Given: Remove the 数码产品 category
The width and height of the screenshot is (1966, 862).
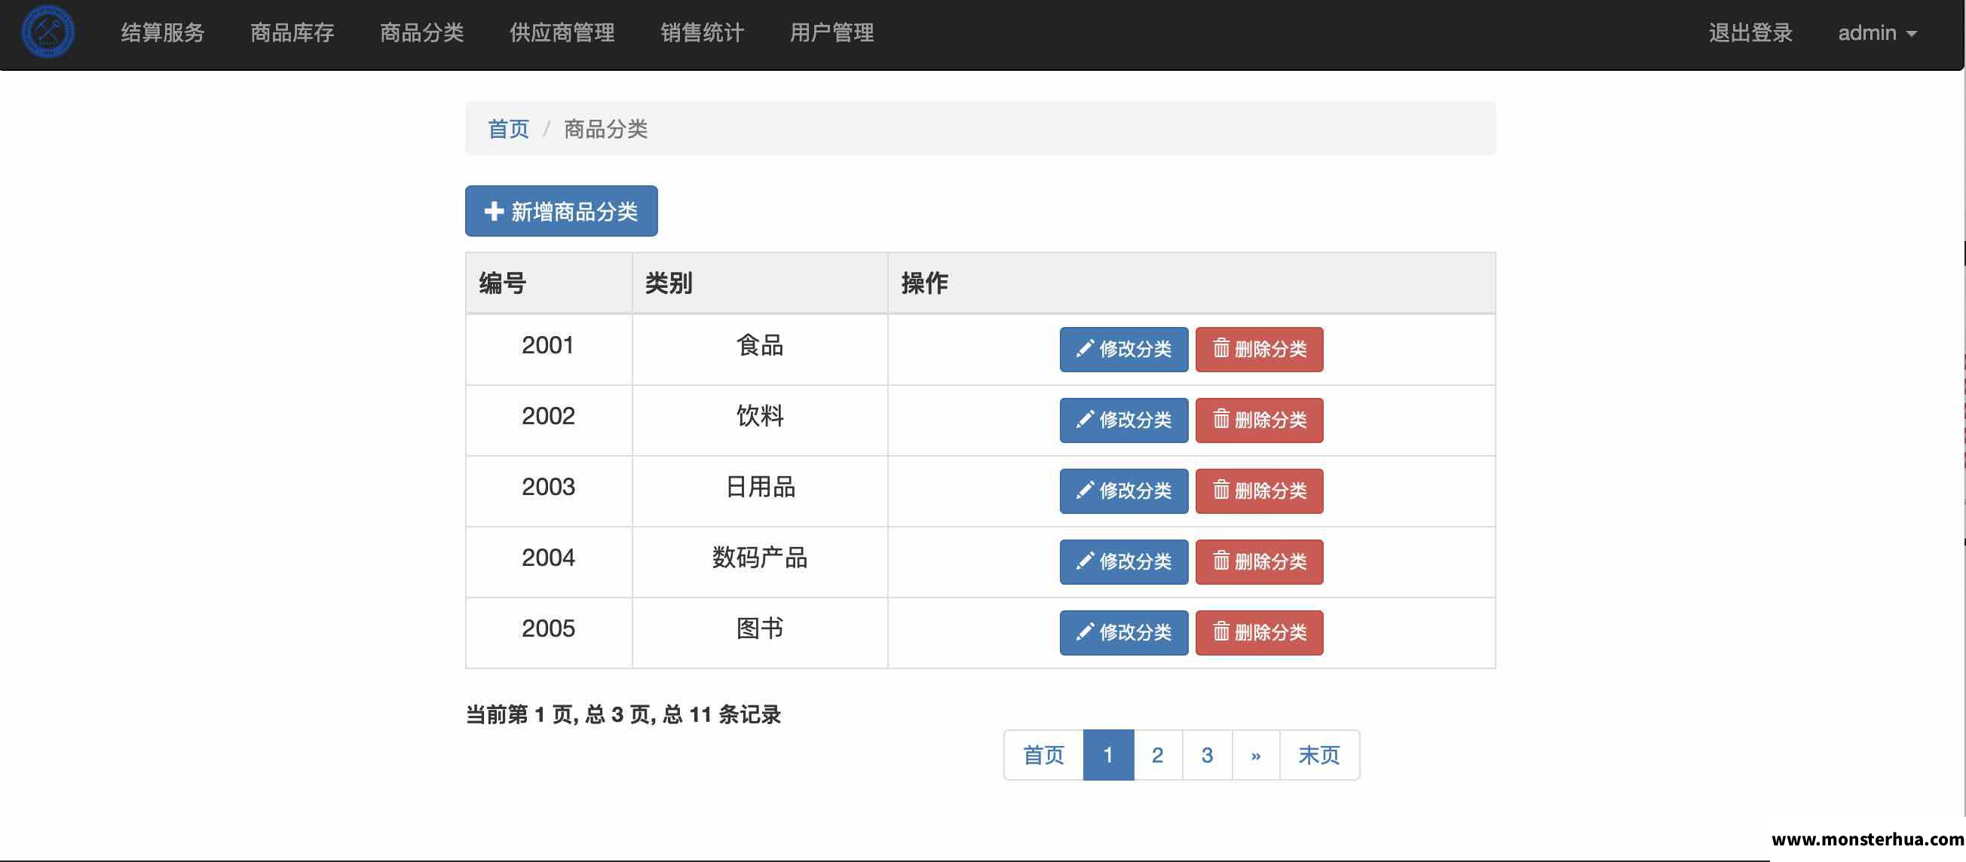Looking at the screenshot, I should (1259, 562).
